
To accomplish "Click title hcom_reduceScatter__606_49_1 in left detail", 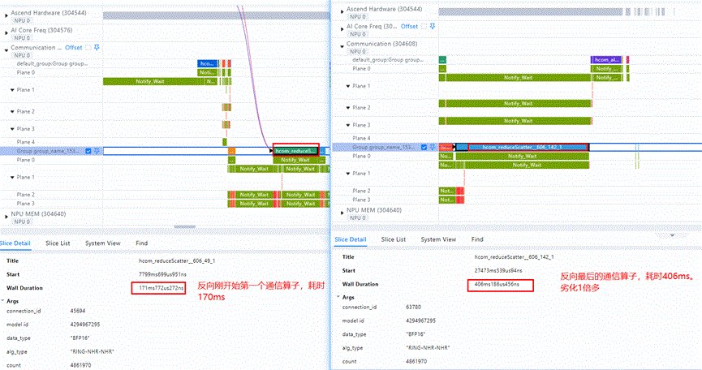I will [177, 260].
